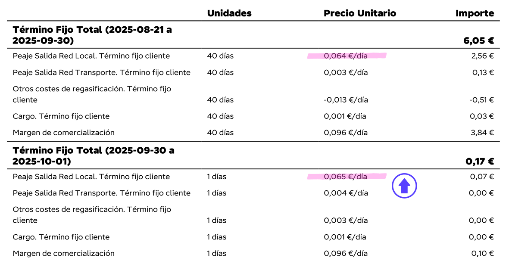This screenshot has width=509, height=261.
Task: Click the 0,003 €/día price in 40 días row
Action: [346, 72]
